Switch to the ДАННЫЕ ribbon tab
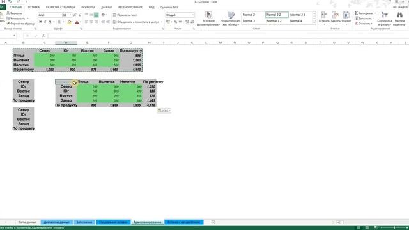 (x=107, y=7)
